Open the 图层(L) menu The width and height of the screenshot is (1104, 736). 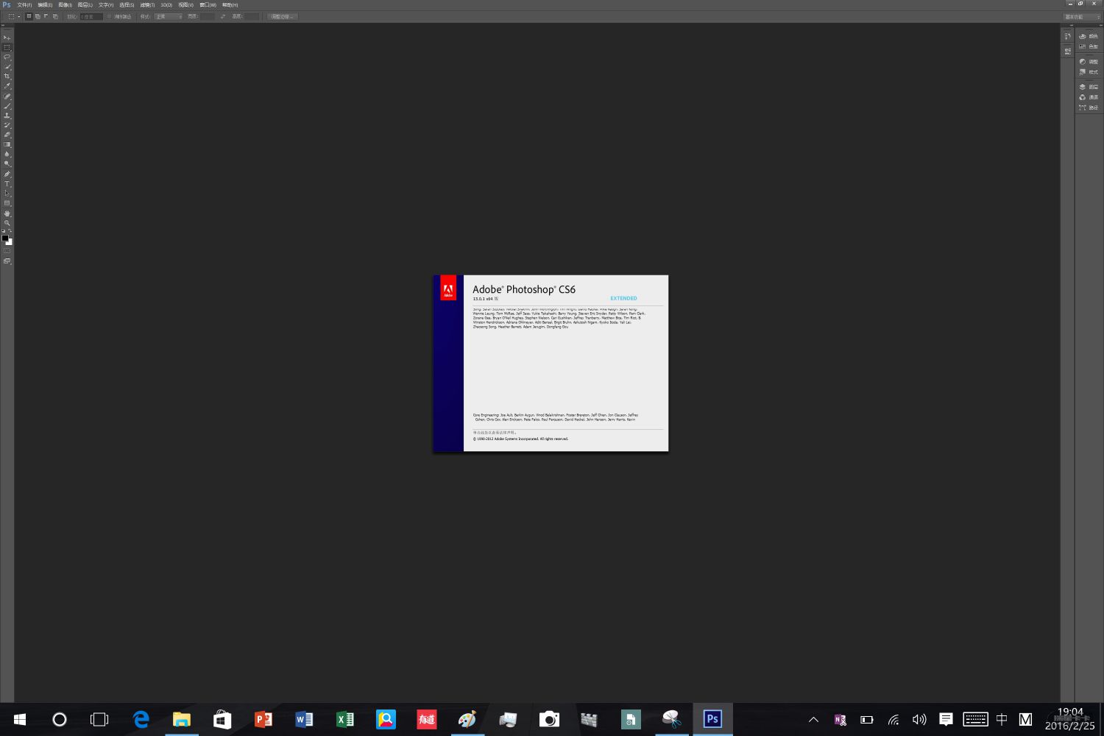[85, 5]
